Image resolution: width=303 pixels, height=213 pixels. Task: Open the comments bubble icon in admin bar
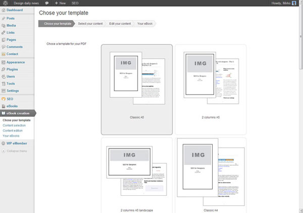[x=47, y=3]
